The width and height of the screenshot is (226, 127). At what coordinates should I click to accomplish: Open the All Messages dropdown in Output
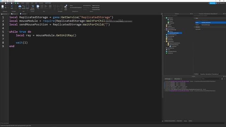[168, 79]
